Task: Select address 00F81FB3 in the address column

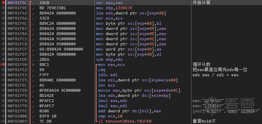Action: 17,29
